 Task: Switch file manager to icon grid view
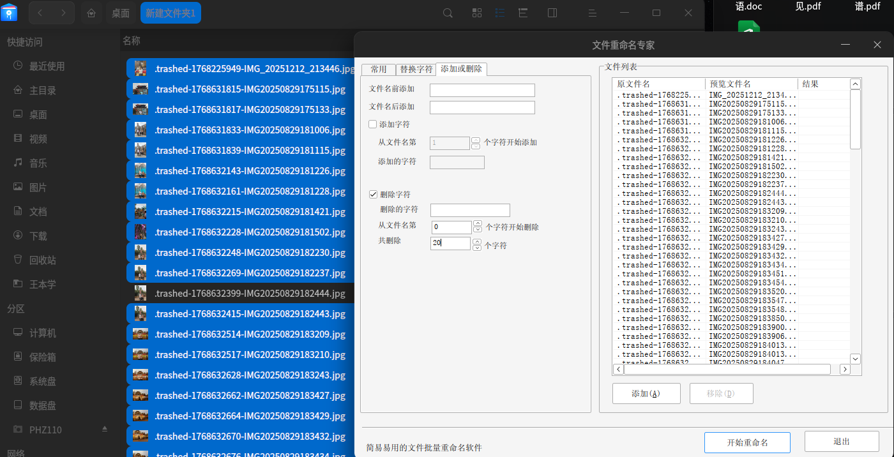point(477,13)
